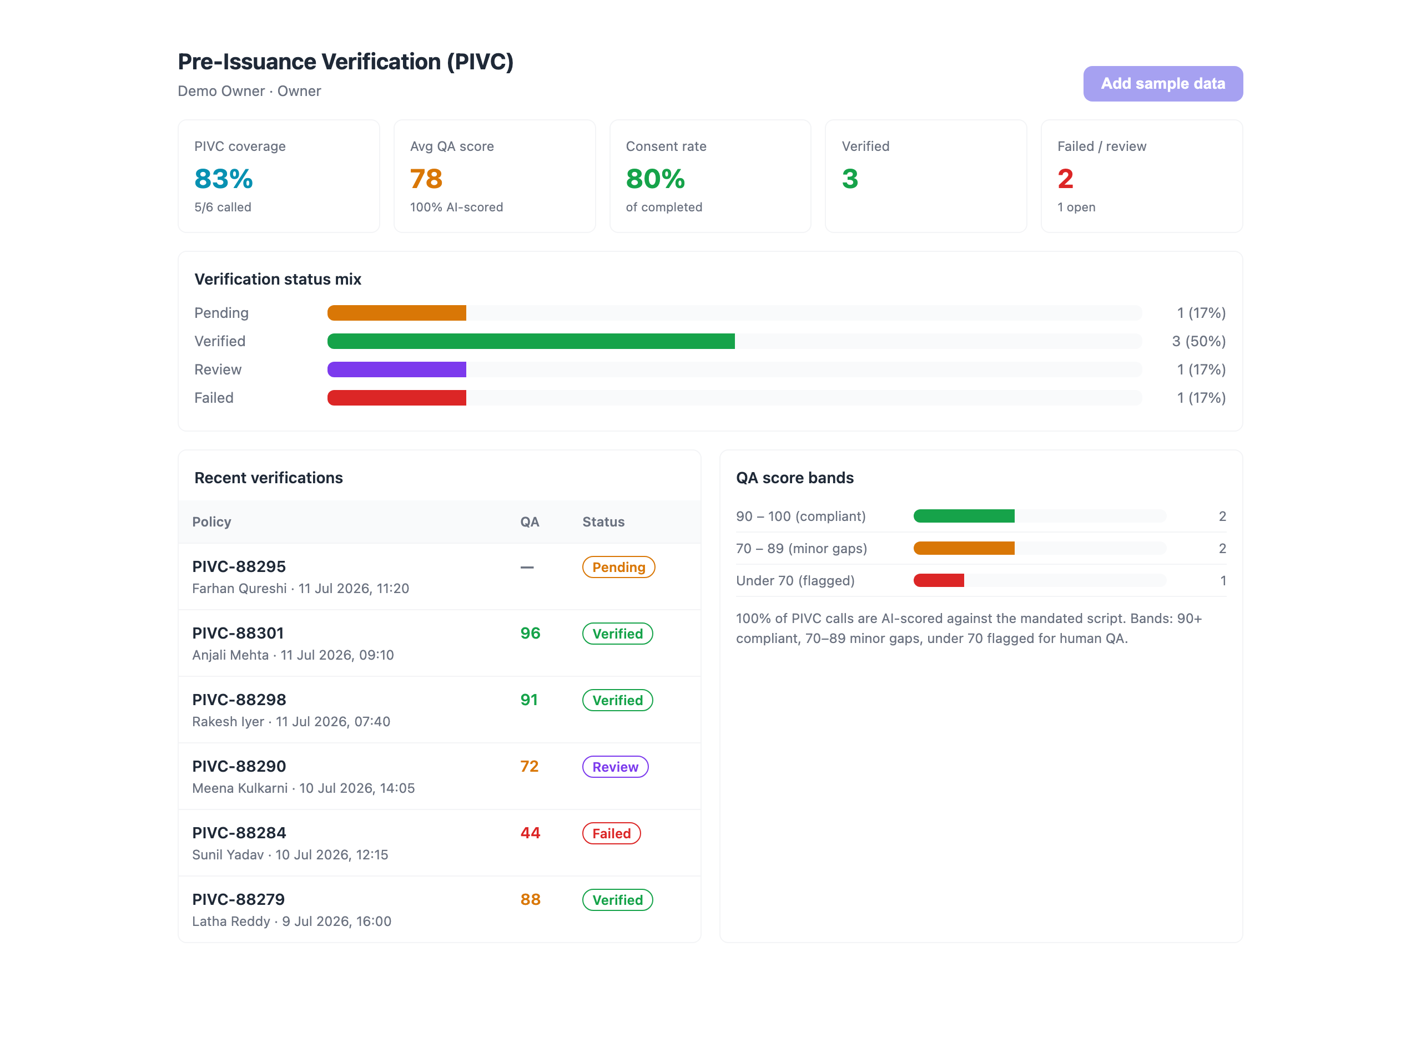This screenshot has height=1043, width=1421.
Task: Click the Pending badge for PIVC-88295
Action: tap(618, 567)
